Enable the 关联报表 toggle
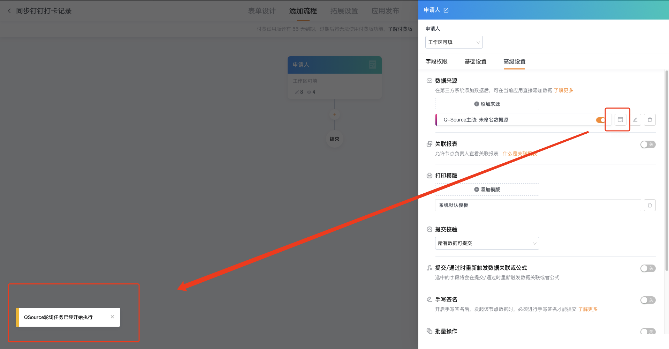The image size is (669, 349). click(648, 144)
